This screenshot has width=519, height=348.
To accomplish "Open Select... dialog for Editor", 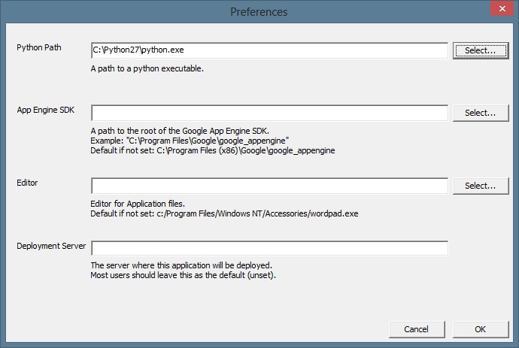I will [480, 186].
